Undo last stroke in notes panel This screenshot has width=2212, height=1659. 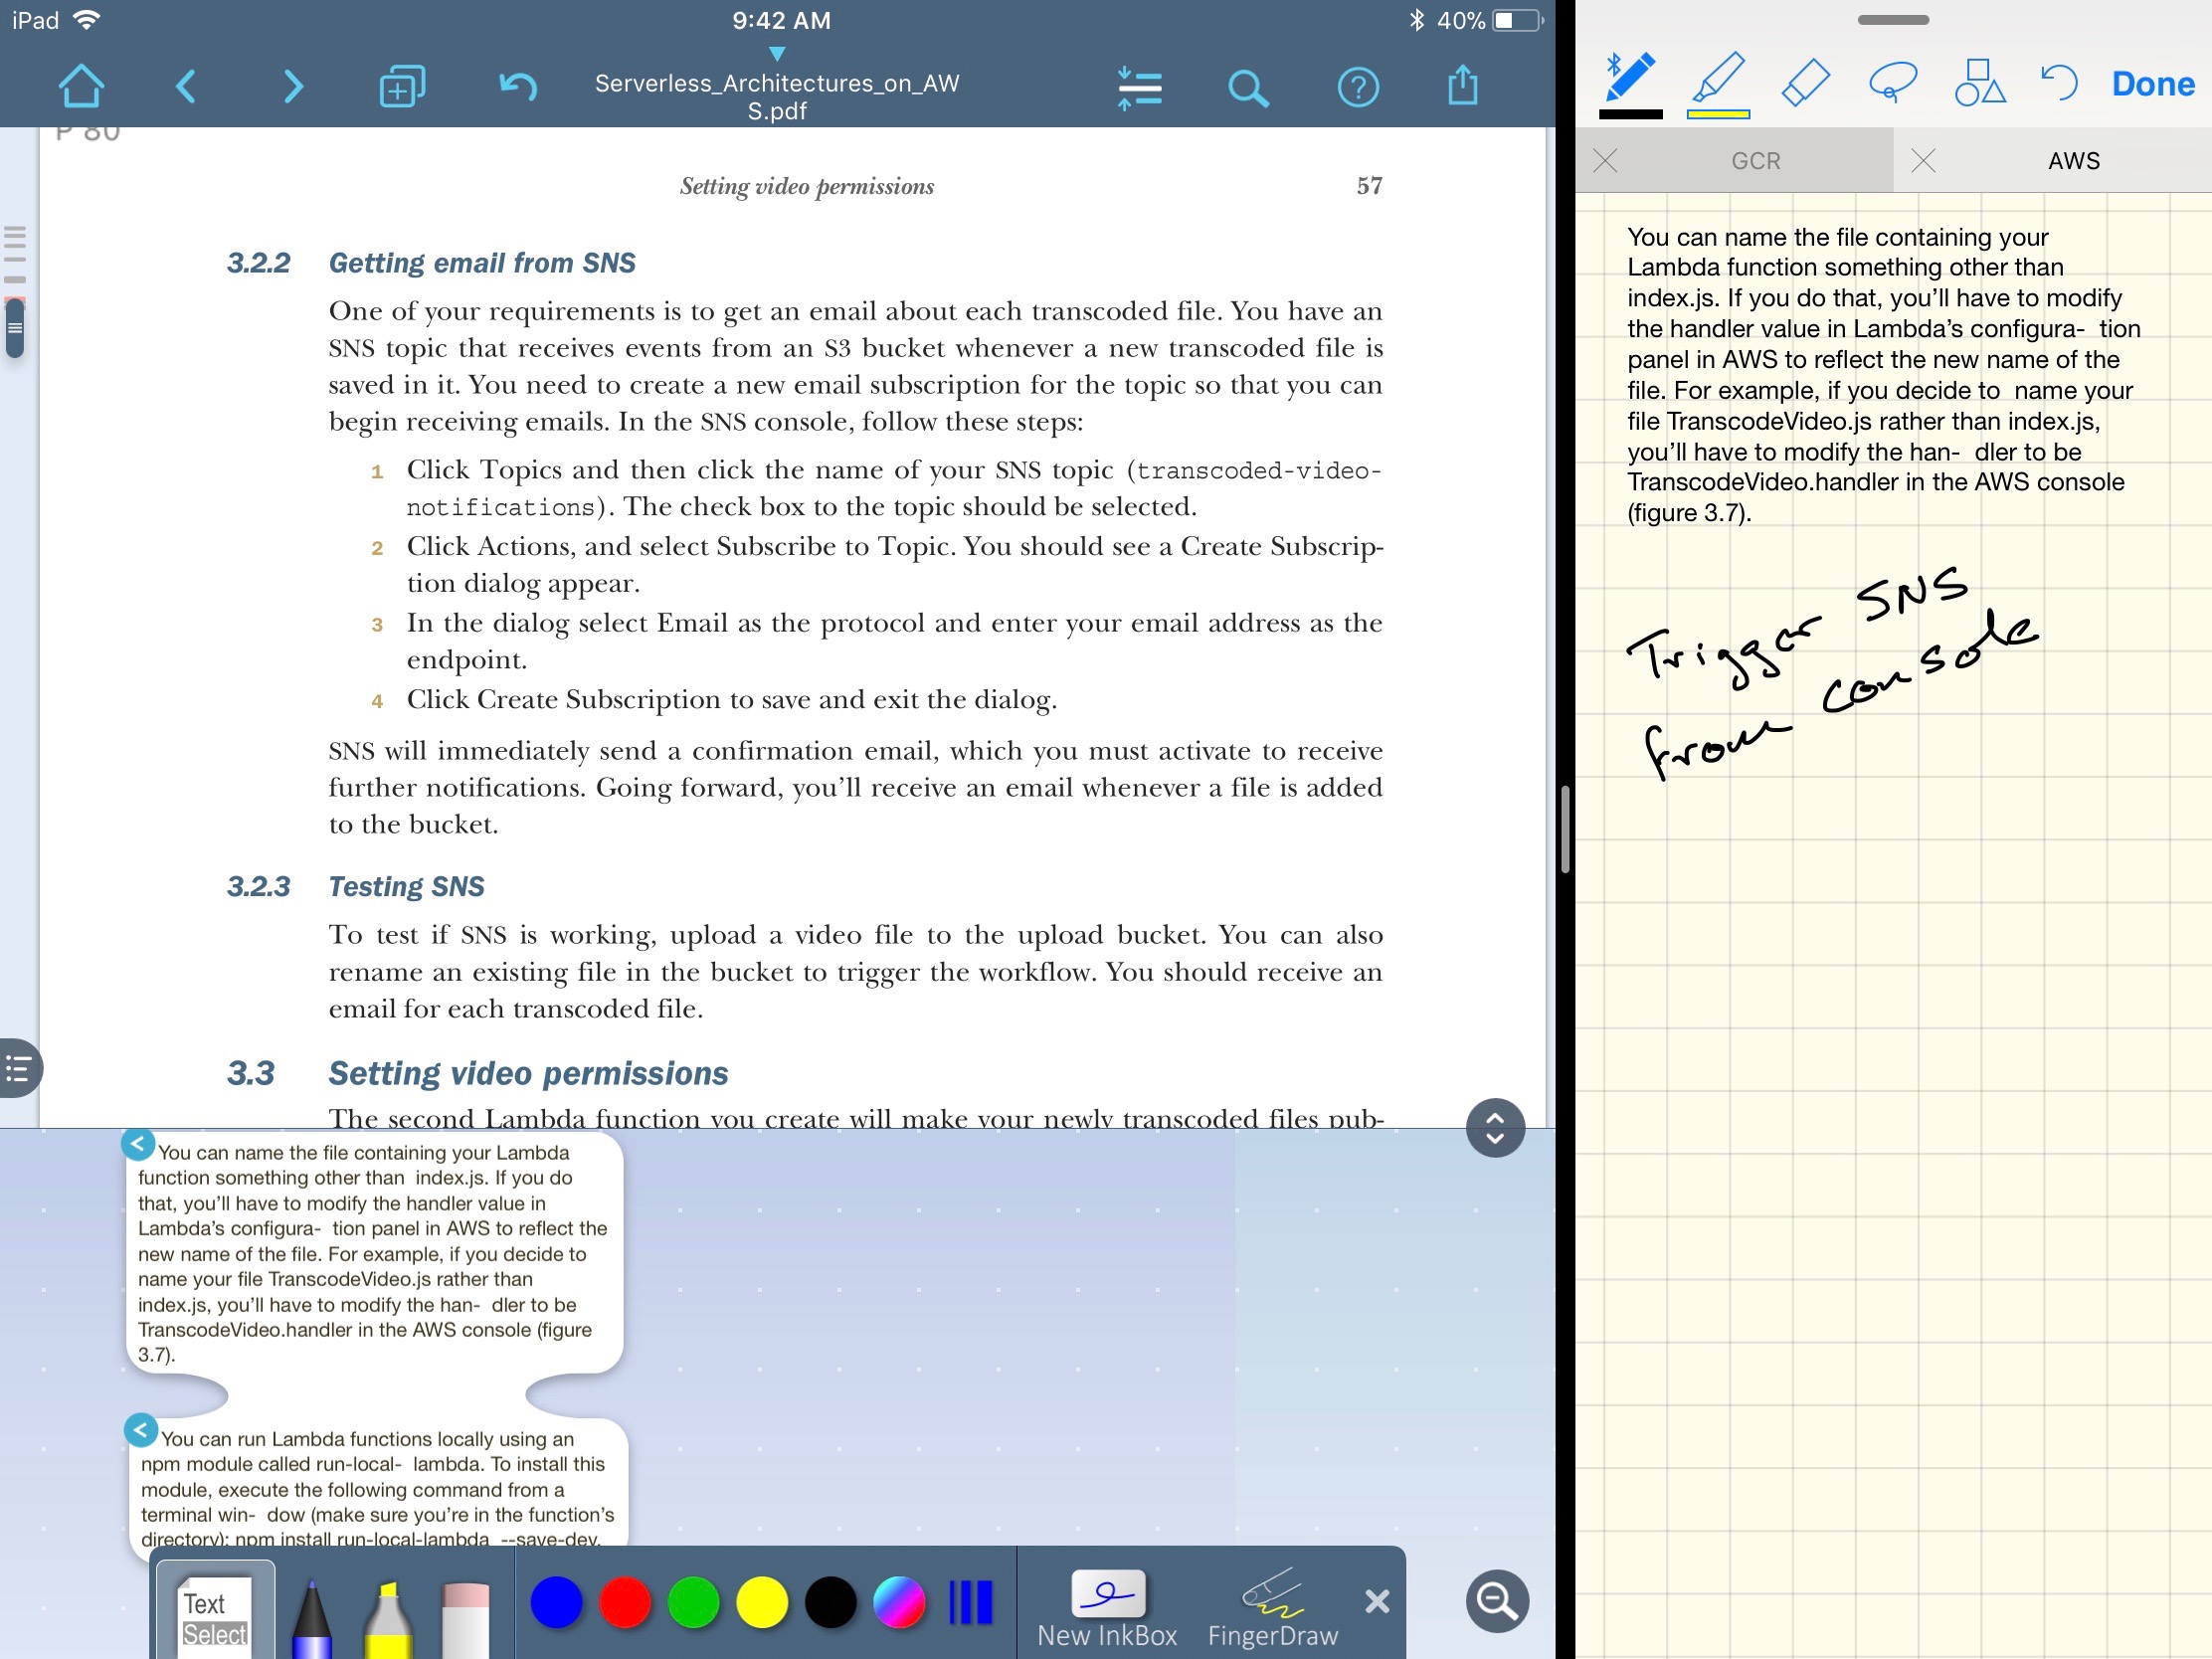[x=2059, y=83]
